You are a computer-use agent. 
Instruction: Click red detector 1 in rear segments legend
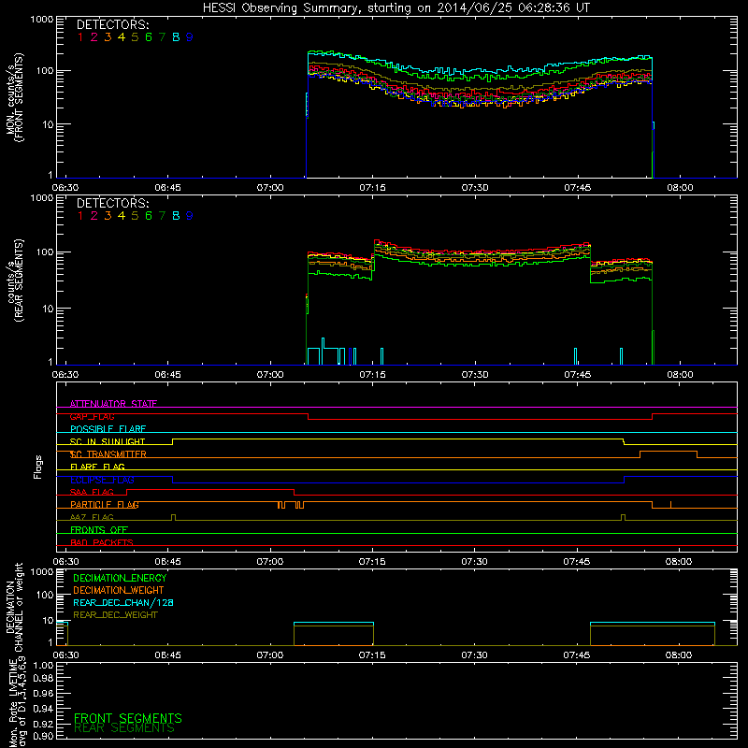tap(80, 216)
